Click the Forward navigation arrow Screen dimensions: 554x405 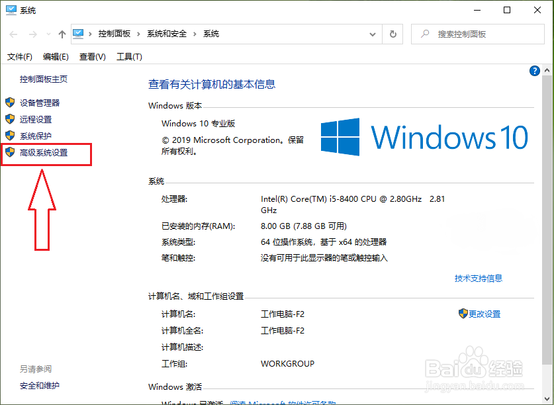pyautogui.click(x=33, y=34)
